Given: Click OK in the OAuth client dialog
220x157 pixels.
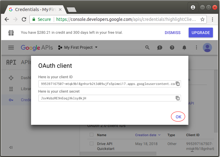Looking at the screenshot, I should [178, 117].
